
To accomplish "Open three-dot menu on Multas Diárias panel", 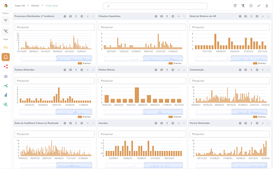I will pyautogui.click(x=184, y=70).
